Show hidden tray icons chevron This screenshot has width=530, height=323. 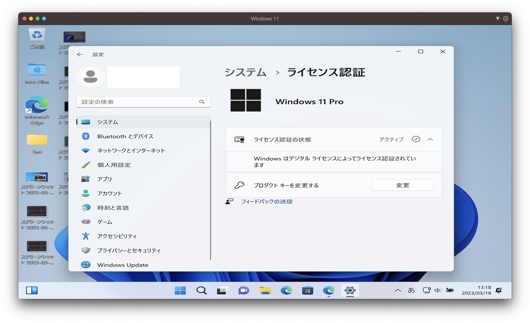398,290
